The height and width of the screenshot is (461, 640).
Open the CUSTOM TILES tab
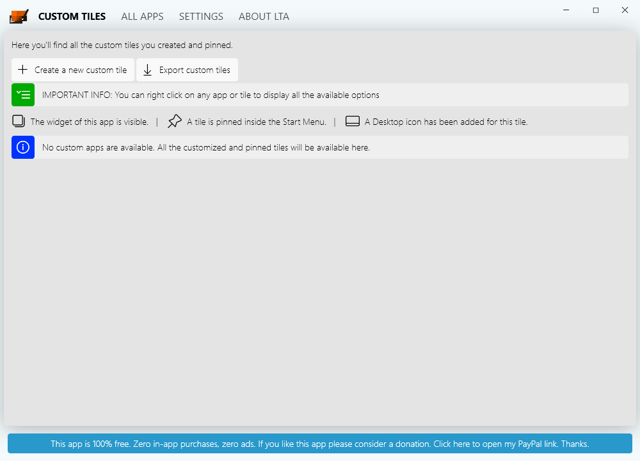(72, 17)
